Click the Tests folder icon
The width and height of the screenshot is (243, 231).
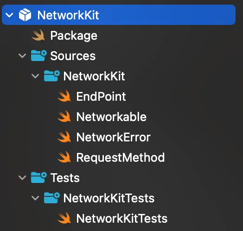point(39,177)
